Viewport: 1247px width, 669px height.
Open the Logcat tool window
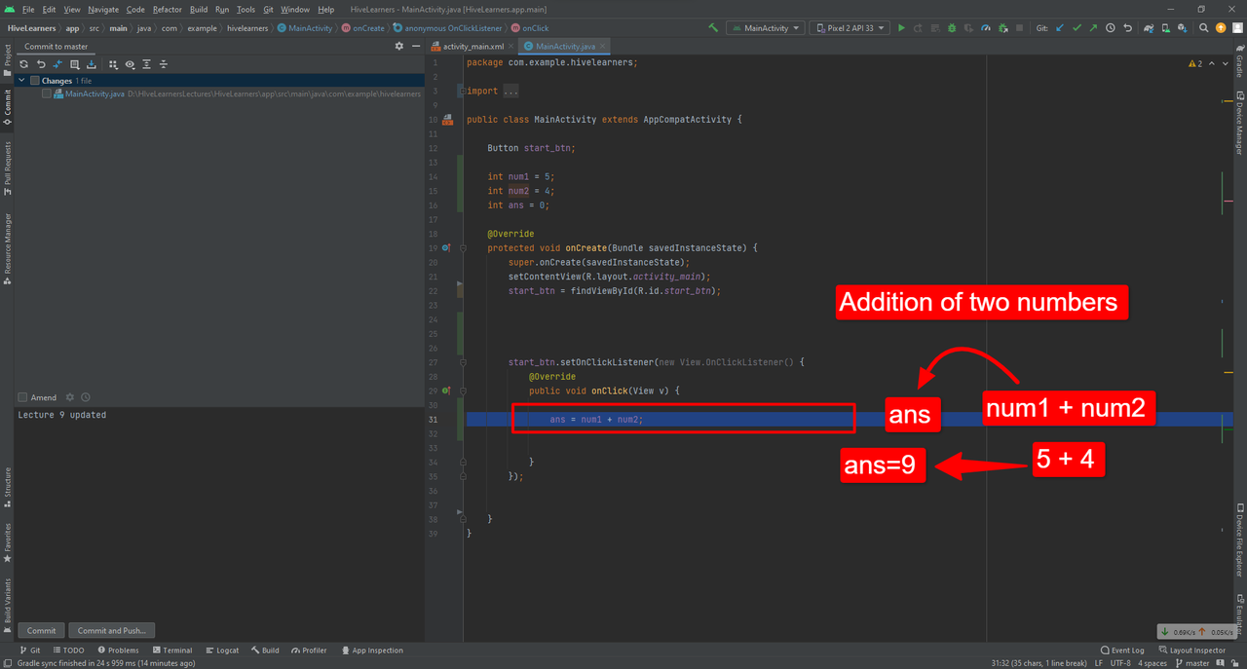222,650
